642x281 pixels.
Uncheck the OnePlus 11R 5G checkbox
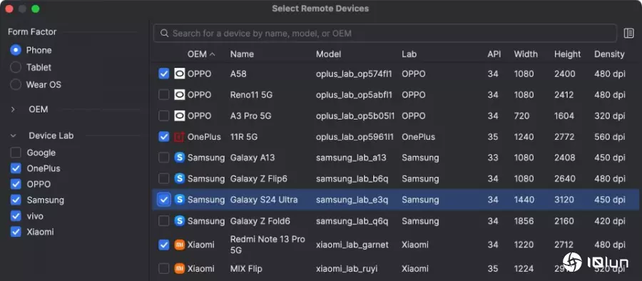pos(164,137)
